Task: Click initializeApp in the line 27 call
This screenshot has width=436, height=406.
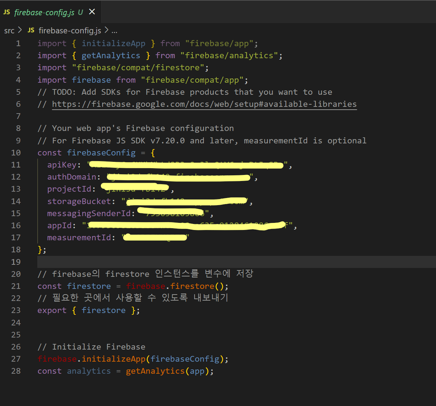Action: click(x=114, y=359)
